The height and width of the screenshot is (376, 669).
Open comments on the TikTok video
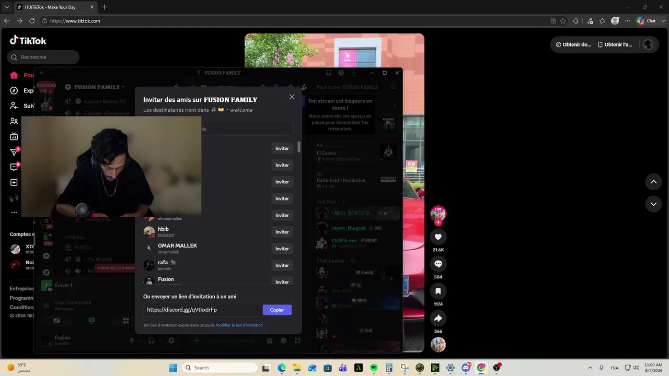coord(438,264)
